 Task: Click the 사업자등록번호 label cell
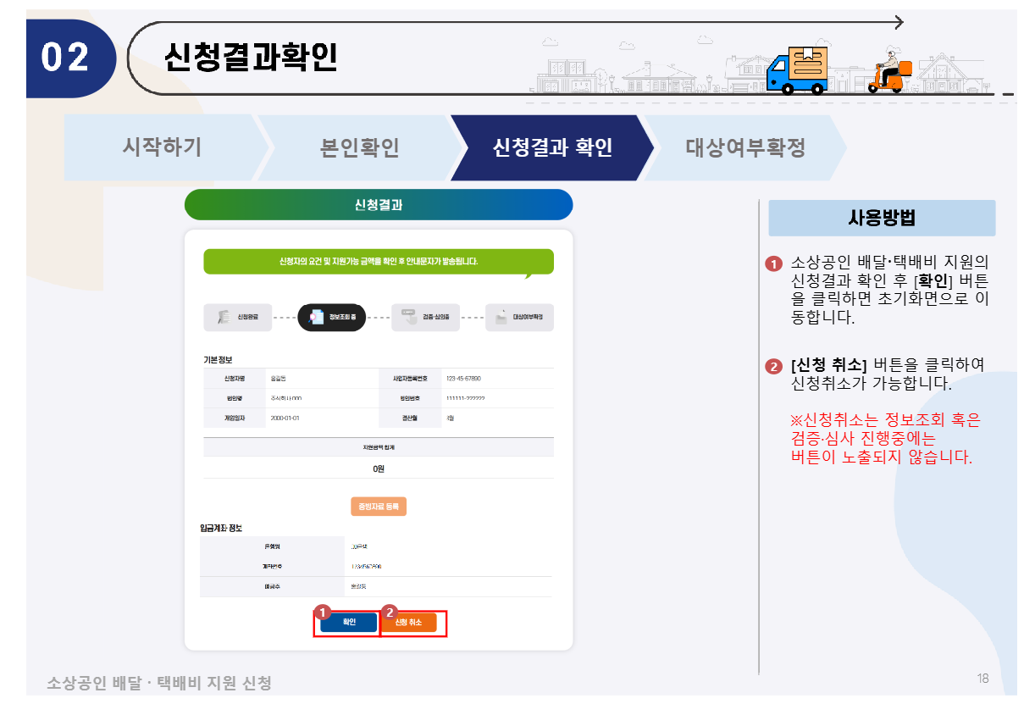[410, 379]
